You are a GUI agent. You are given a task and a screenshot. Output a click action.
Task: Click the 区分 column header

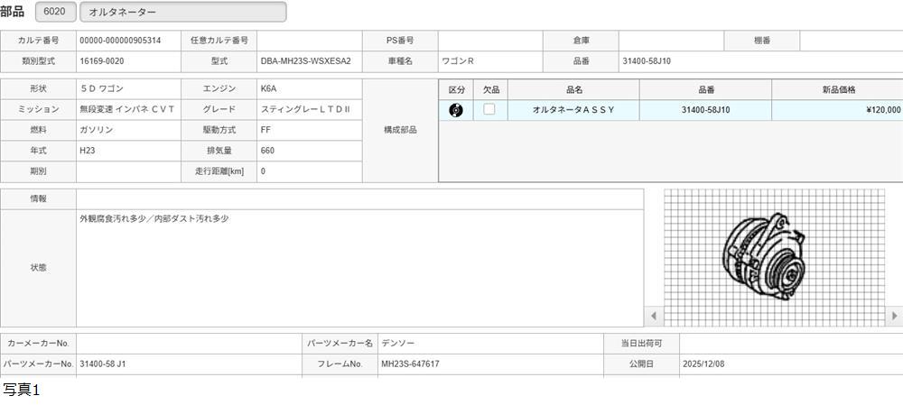456,89
